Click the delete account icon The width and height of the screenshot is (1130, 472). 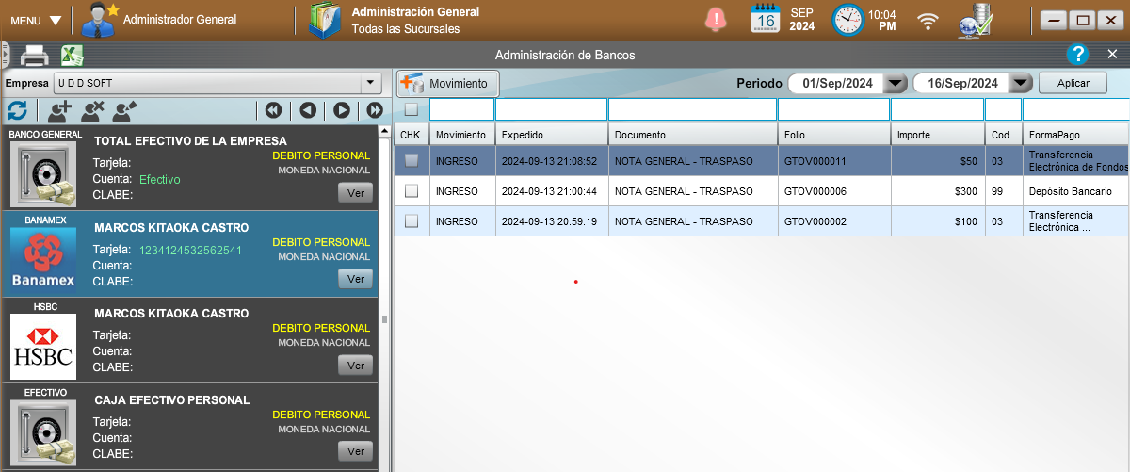(92, 110)
